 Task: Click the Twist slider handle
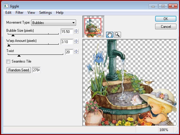19,56
